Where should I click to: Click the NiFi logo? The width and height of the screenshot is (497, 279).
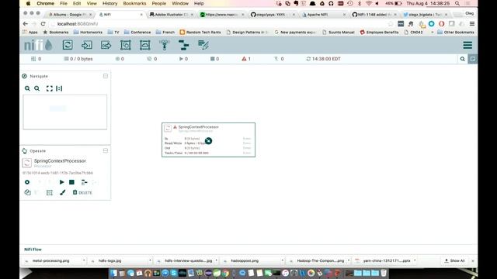click(x=38, y=45)
